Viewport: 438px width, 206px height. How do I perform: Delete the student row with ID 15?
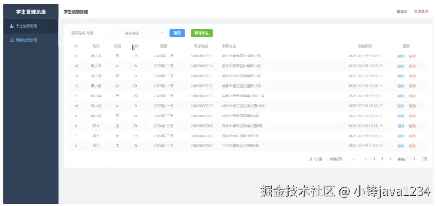point(413,56)
